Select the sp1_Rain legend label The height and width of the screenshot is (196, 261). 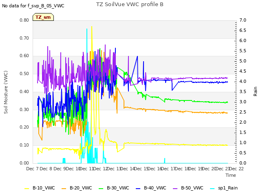pyautogui.click(x=228, y=188)
